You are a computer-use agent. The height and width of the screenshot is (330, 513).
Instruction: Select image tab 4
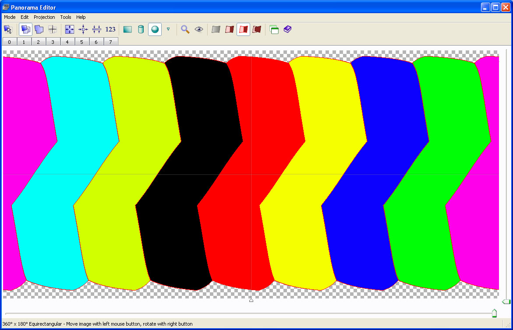click(x=67, y=42)
